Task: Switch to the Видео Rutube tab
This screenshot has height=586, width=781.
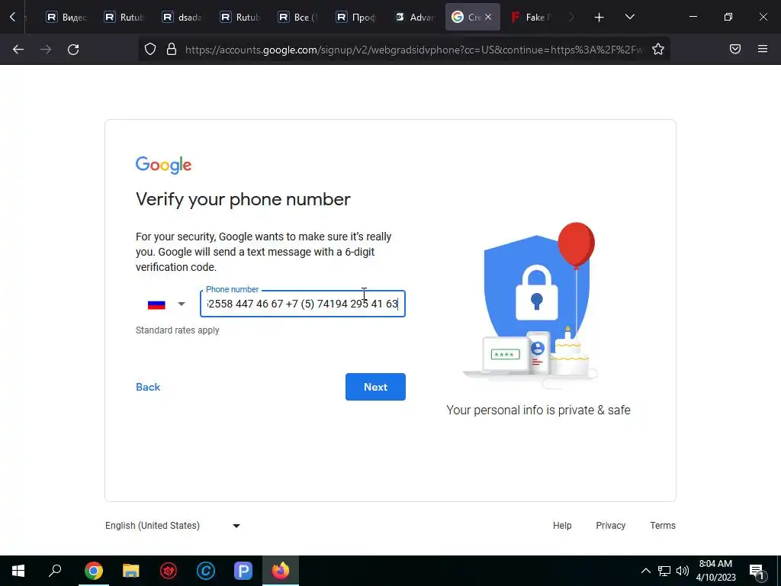Action: 66,18
